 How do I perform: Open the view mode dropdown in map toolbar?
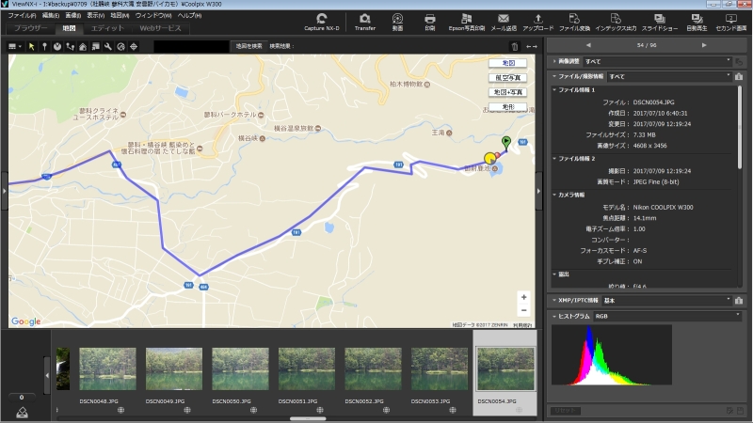tap(15, 46)
